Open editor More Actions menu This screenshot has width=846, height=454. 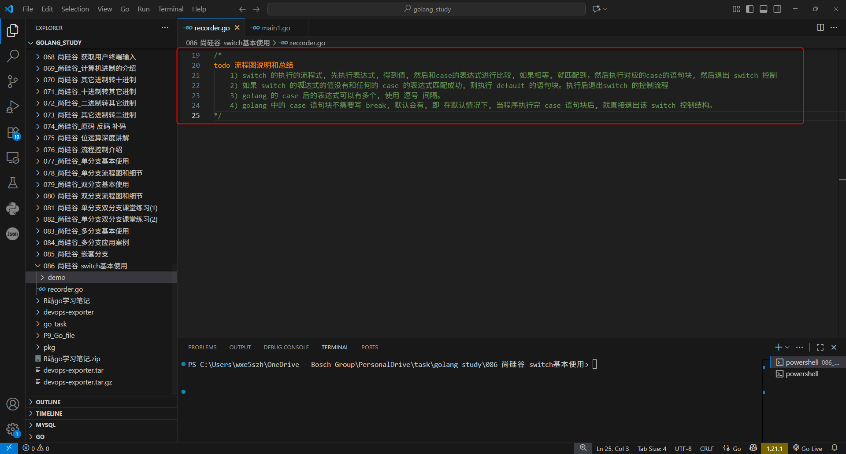point(834,28)
